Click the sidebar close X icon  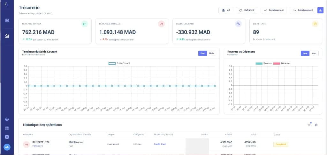click(x=7, y=137)
